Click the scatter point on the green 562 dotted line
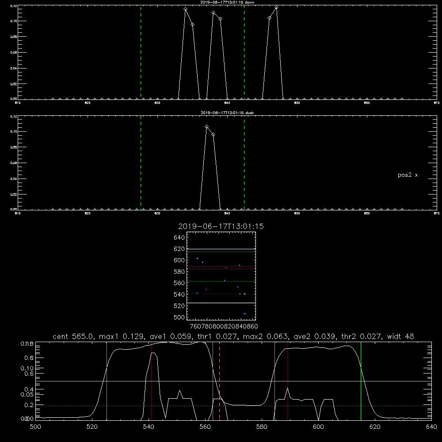This screenshot has width=442, height=442. coord(225,281)
